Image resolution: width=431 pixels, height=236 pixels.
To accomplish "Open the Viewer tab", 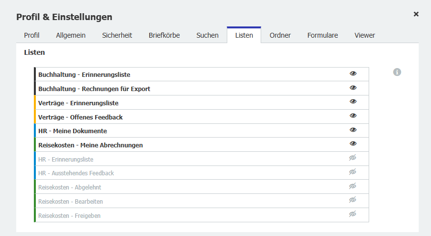I will pos(365,35).
